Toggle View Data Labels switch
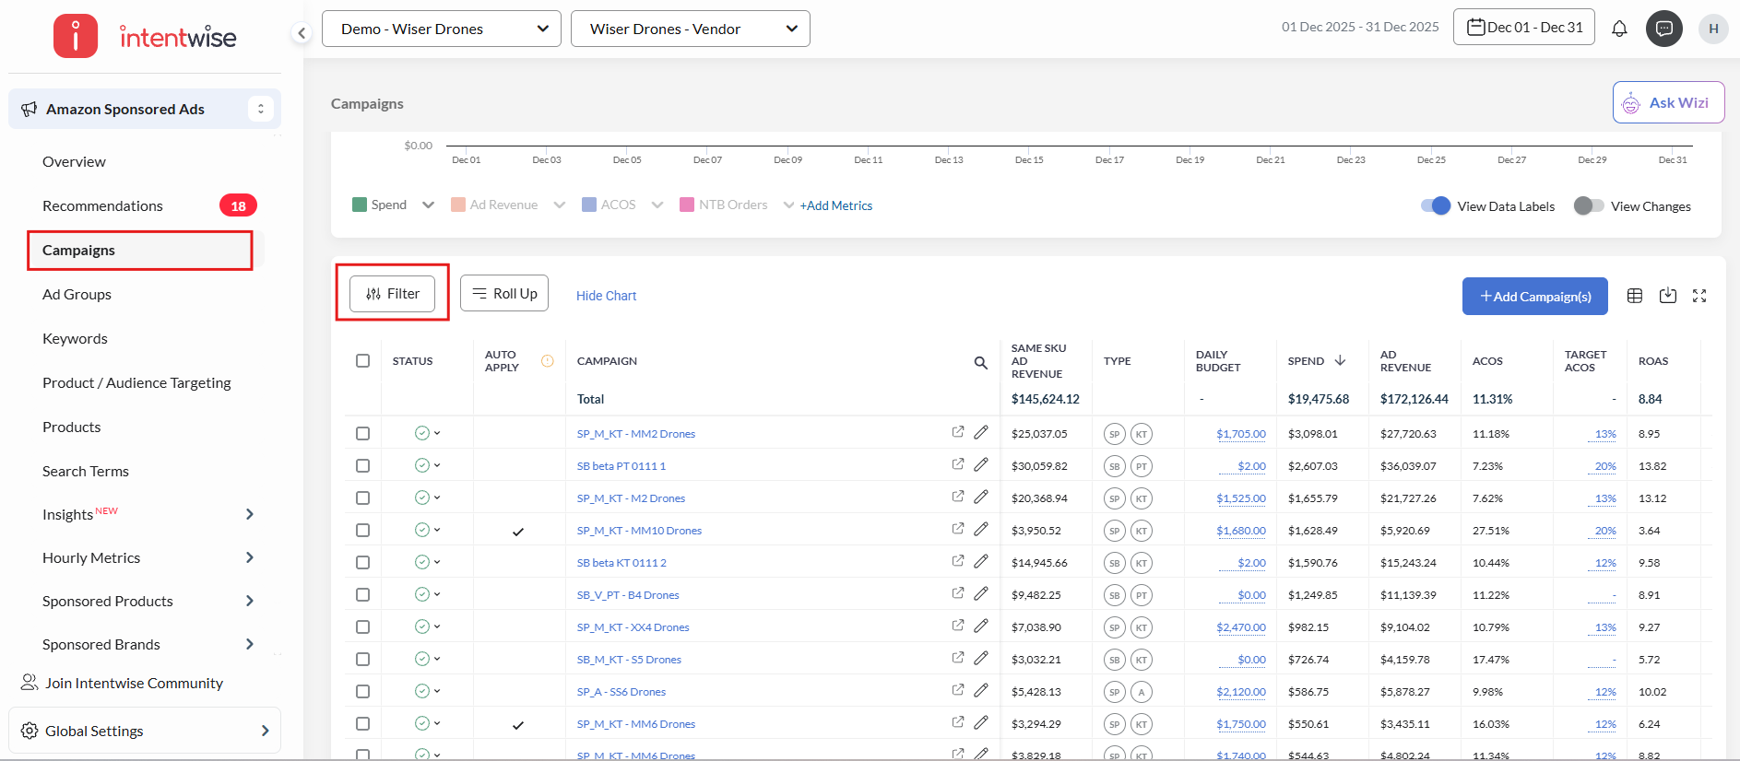This screenshot has width=1740, height=761. click(x=1435, y=206)
